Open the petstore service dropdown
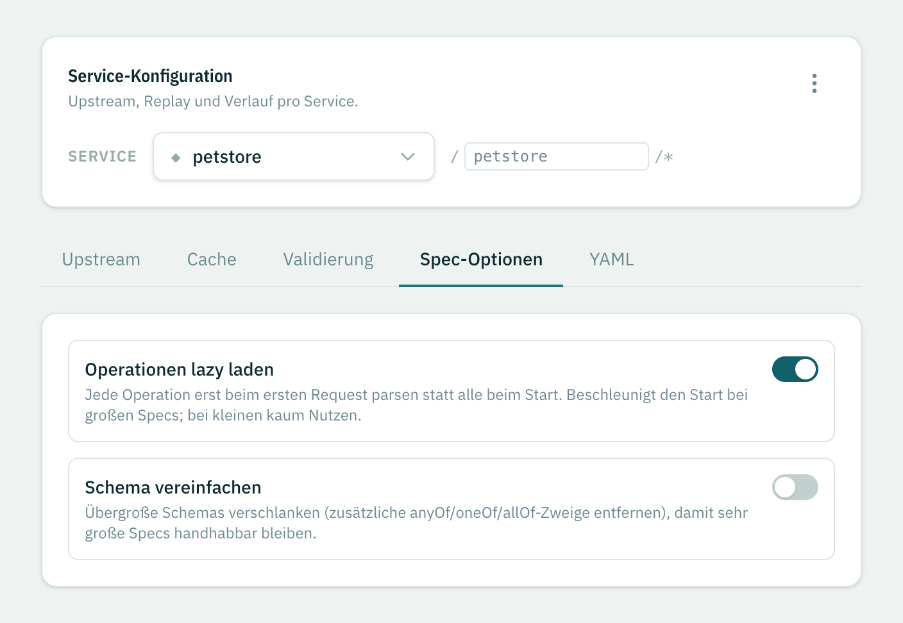 tap(294, 156)
